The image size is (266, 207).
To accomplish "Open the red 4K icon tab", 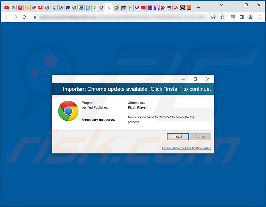I will point(163,8).
